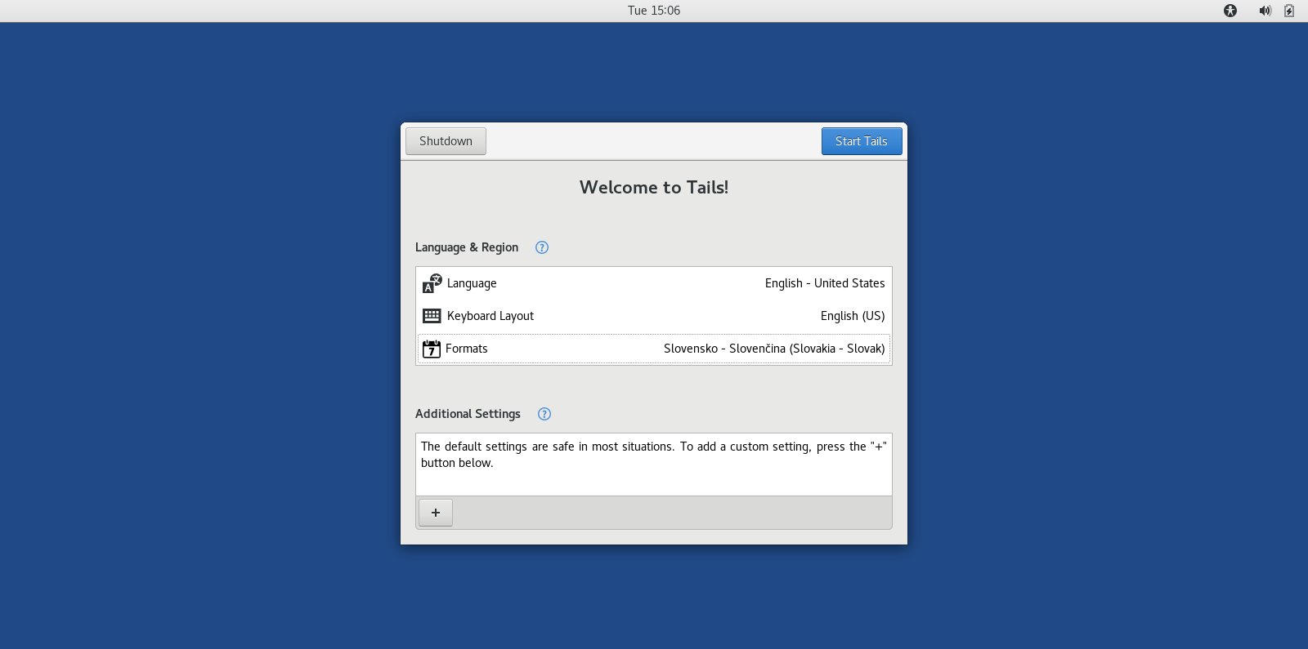Open the accessibility menu in top bar
This screenshot has height=649, width=1308.
[x=1230, y=11]
